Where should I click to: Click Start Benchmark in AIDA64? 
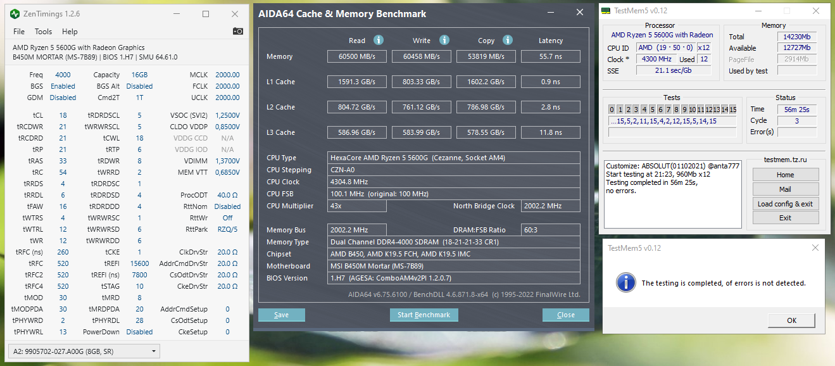coord(424,315)
